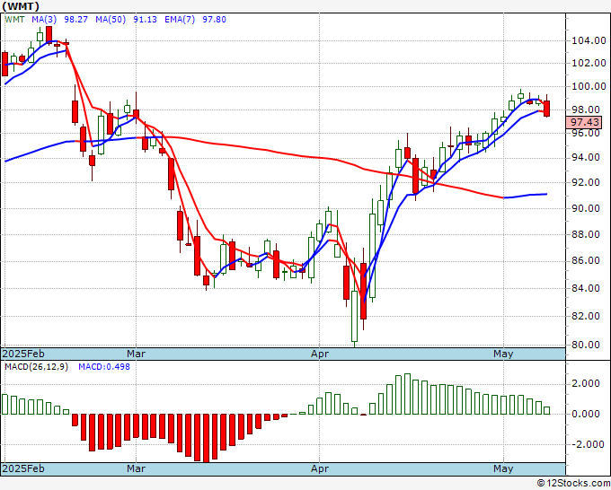Click the 82.00 price axis label
611x490 pixels.
(585, 316)
